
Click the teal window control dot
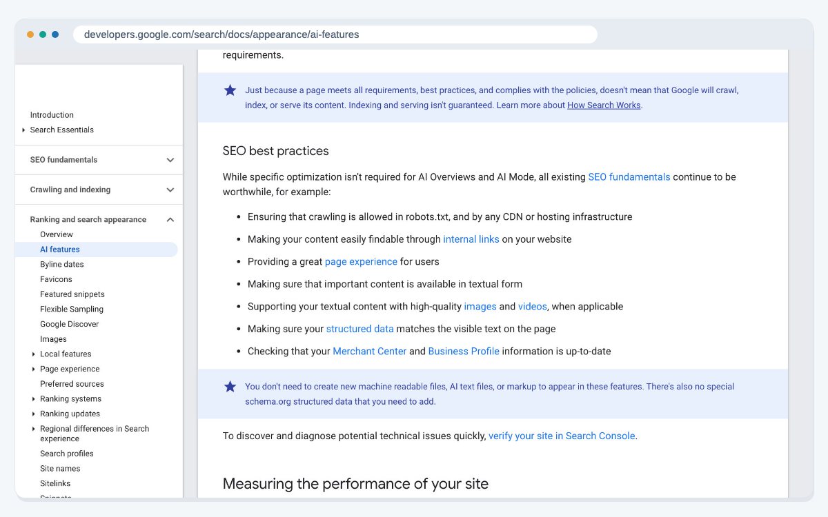click(43, 34)
